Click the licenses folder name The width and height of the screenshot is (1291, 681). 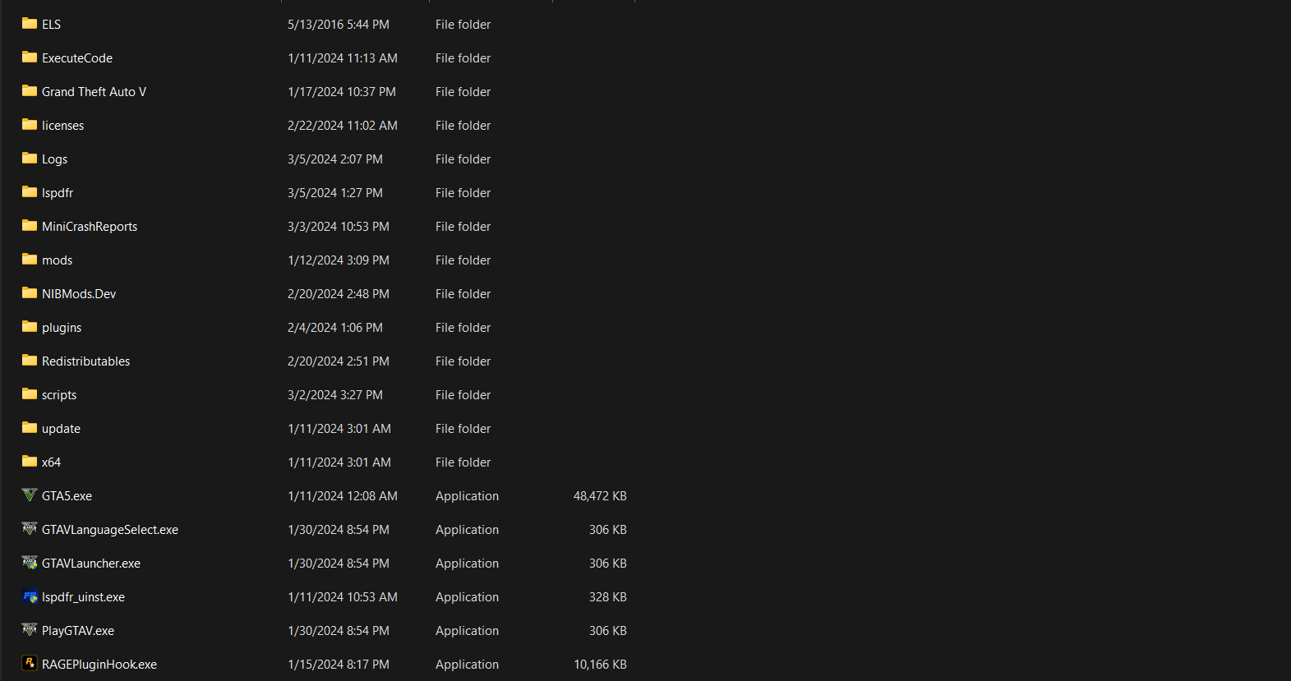tap(62, 126)
